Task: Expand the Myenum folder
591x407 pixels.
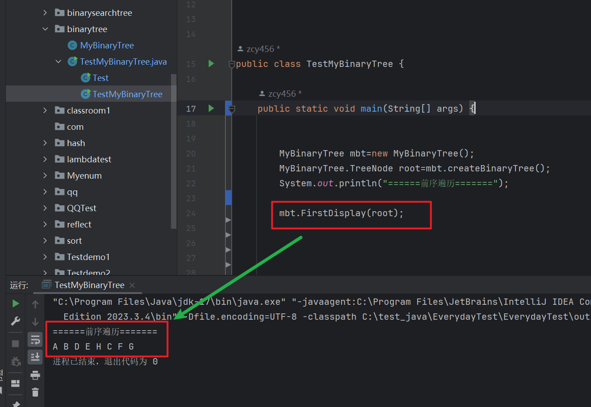Action: tap(45, 175)
